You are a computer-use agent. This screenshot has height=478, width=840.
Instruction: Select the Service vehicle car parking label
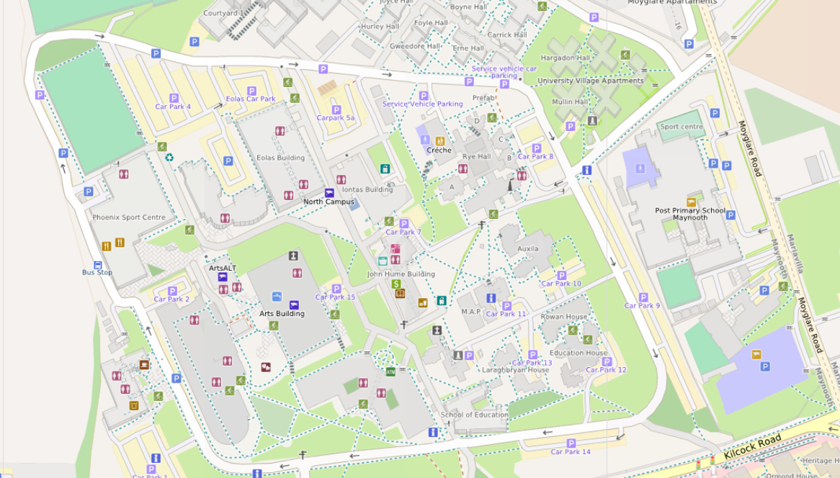(x=504, y=72)
